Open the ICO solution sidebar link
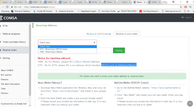The height and width of the screenshot is (107, 194). point(6,75)
